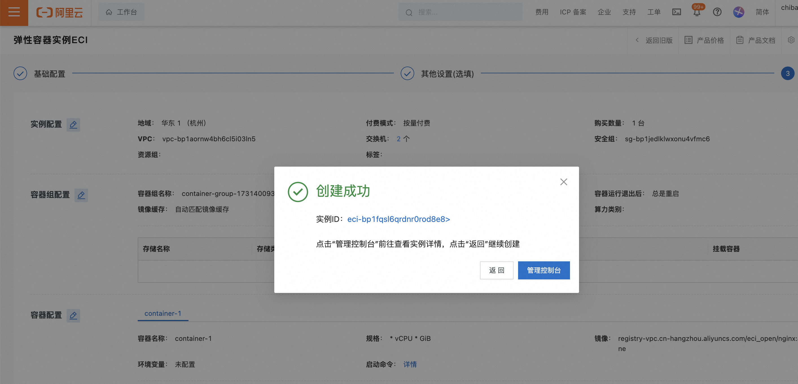Edit 容器组配置 via the pencil icon
Screen dimensions: 798x384
click(x=82, y=195)
